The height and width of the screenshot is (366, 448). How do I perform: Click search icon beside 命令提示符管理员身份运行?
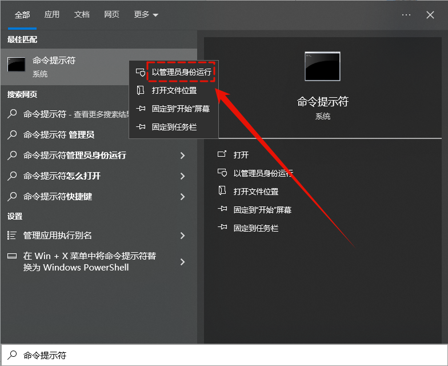12,155
